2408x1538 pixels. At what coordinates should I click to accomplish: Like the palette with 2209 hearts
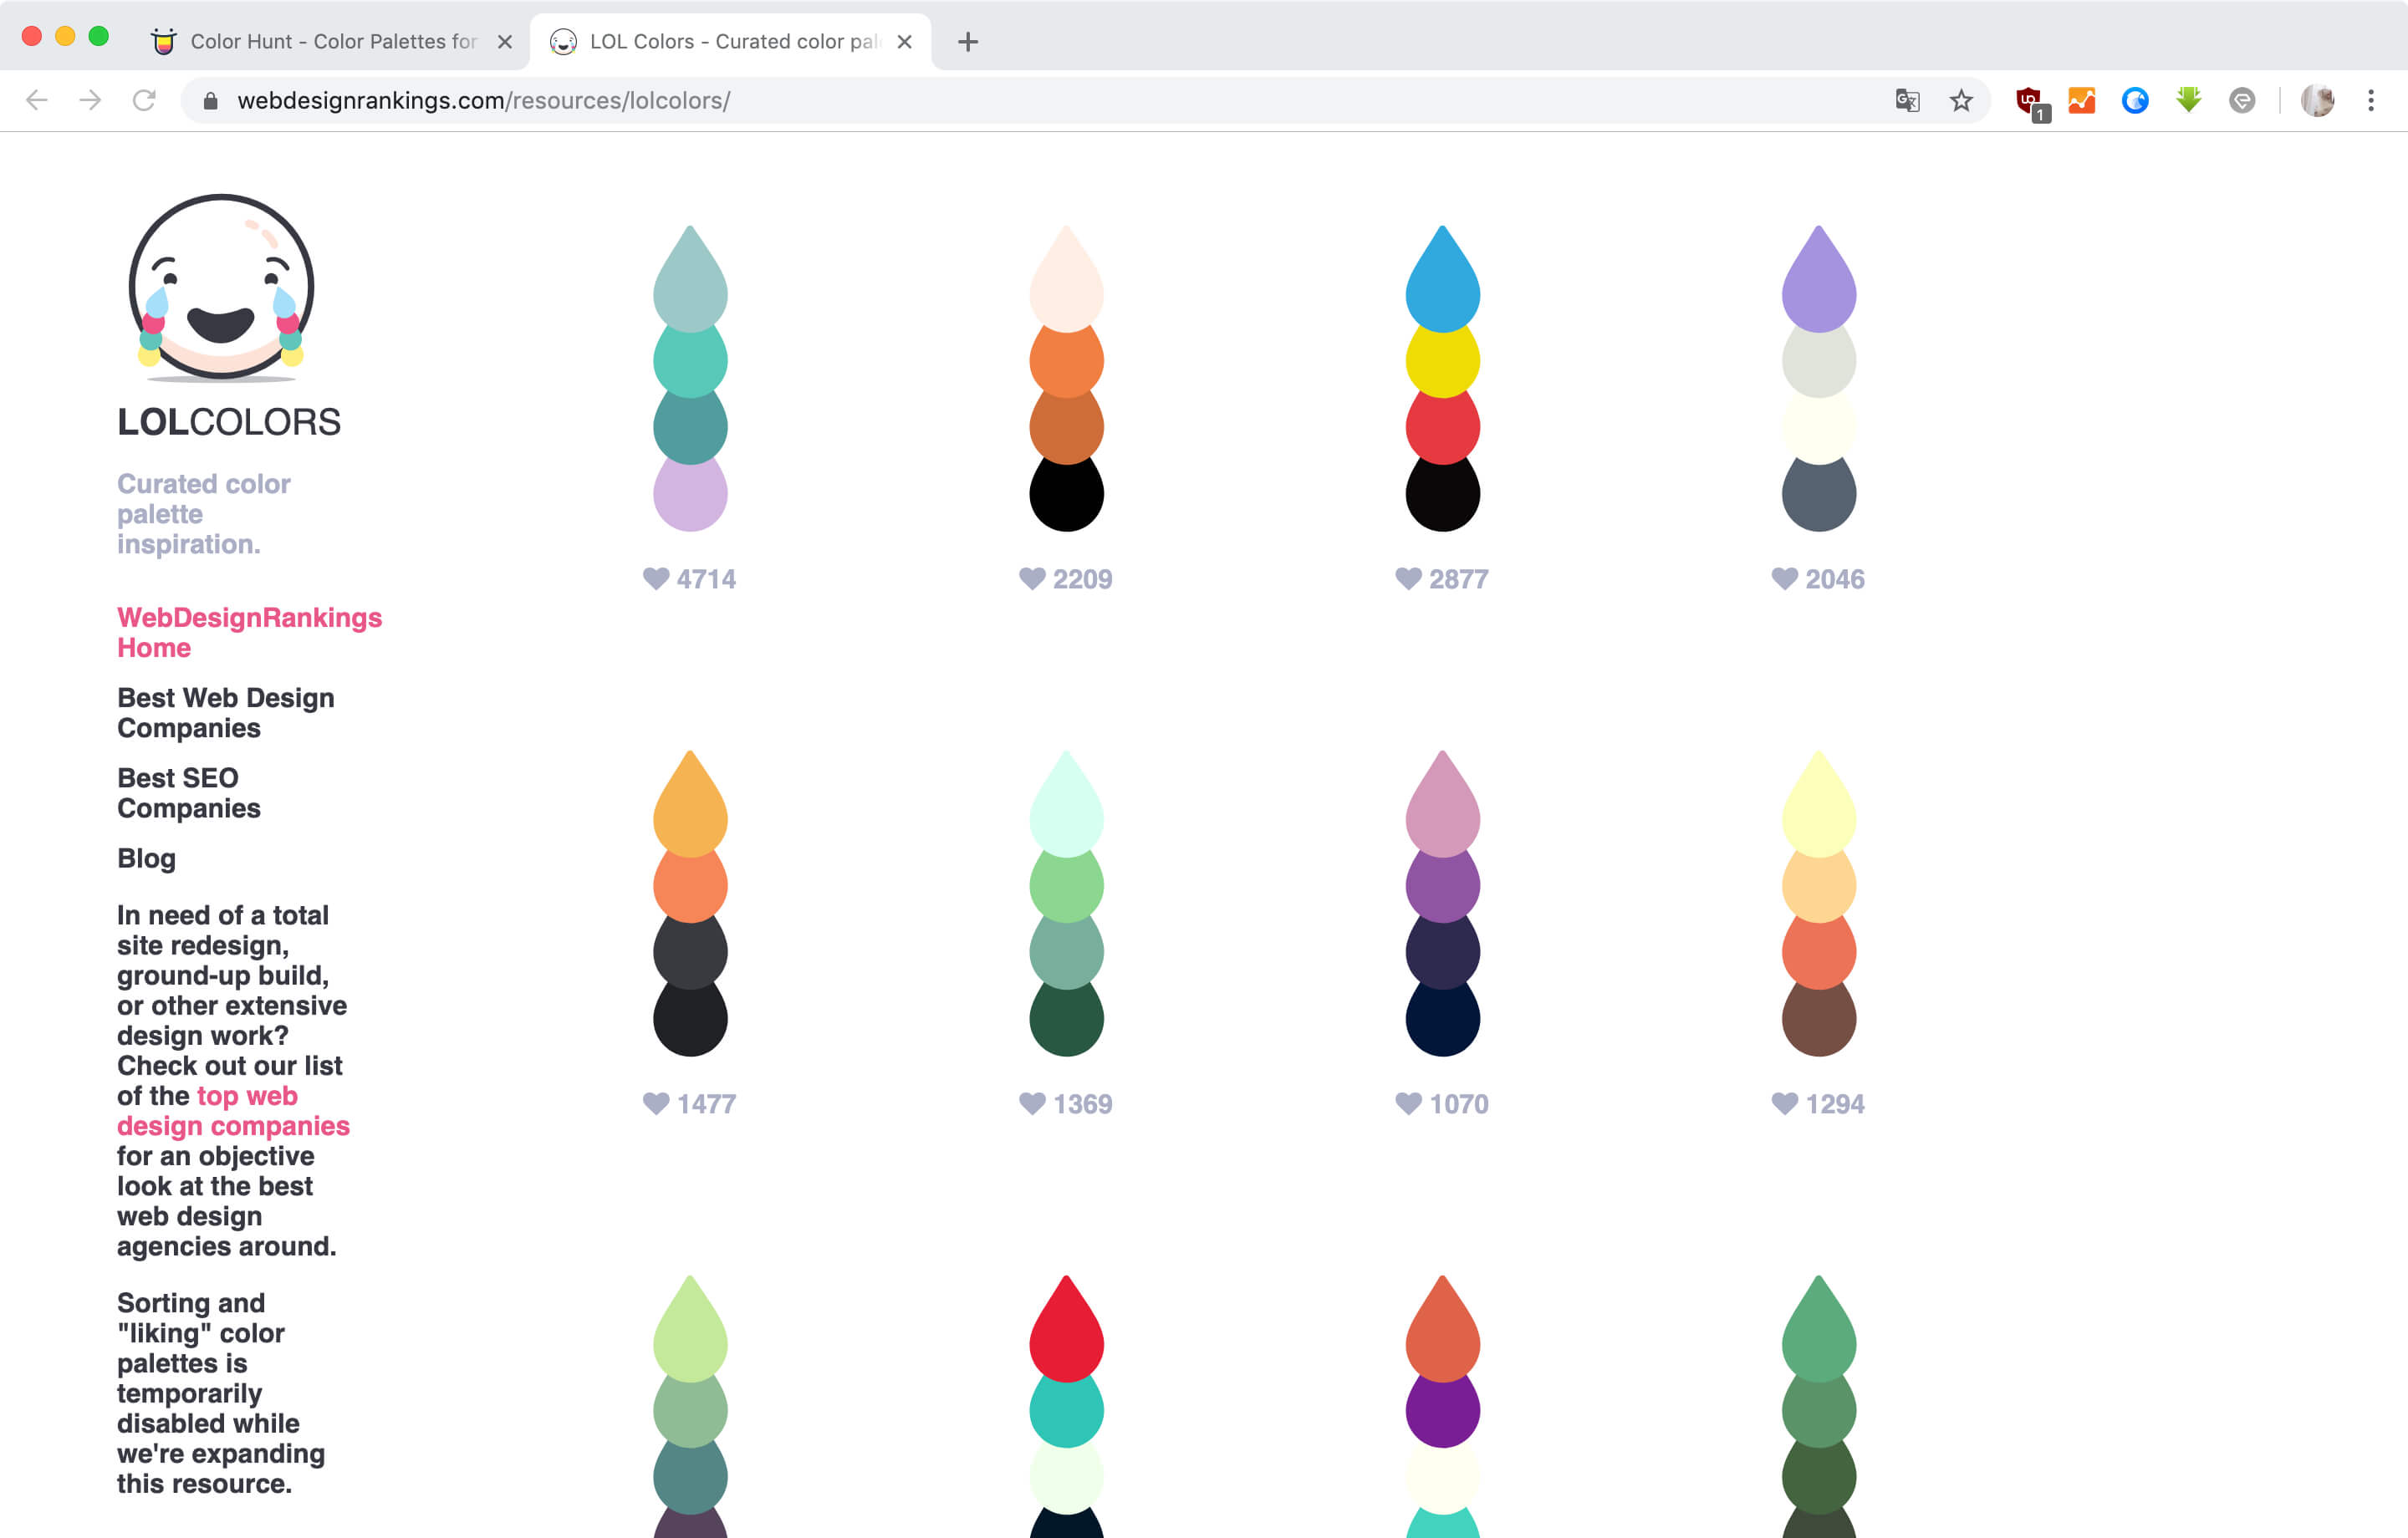click(1032, 578)
